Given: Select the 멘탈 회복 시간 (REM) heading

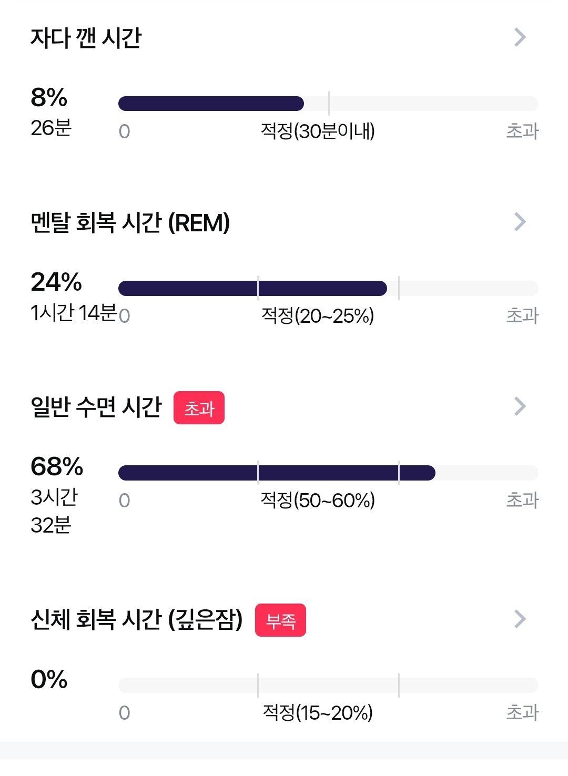Looking at the screenshot, I should (x=130, y=223).
